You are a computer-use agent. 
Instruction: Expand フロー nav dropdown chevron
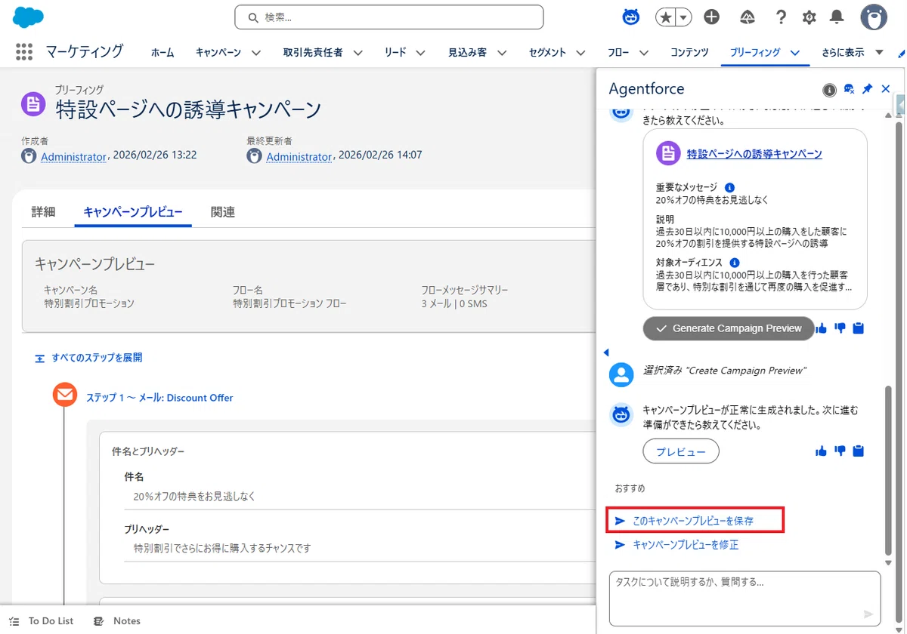coord(644,53)
